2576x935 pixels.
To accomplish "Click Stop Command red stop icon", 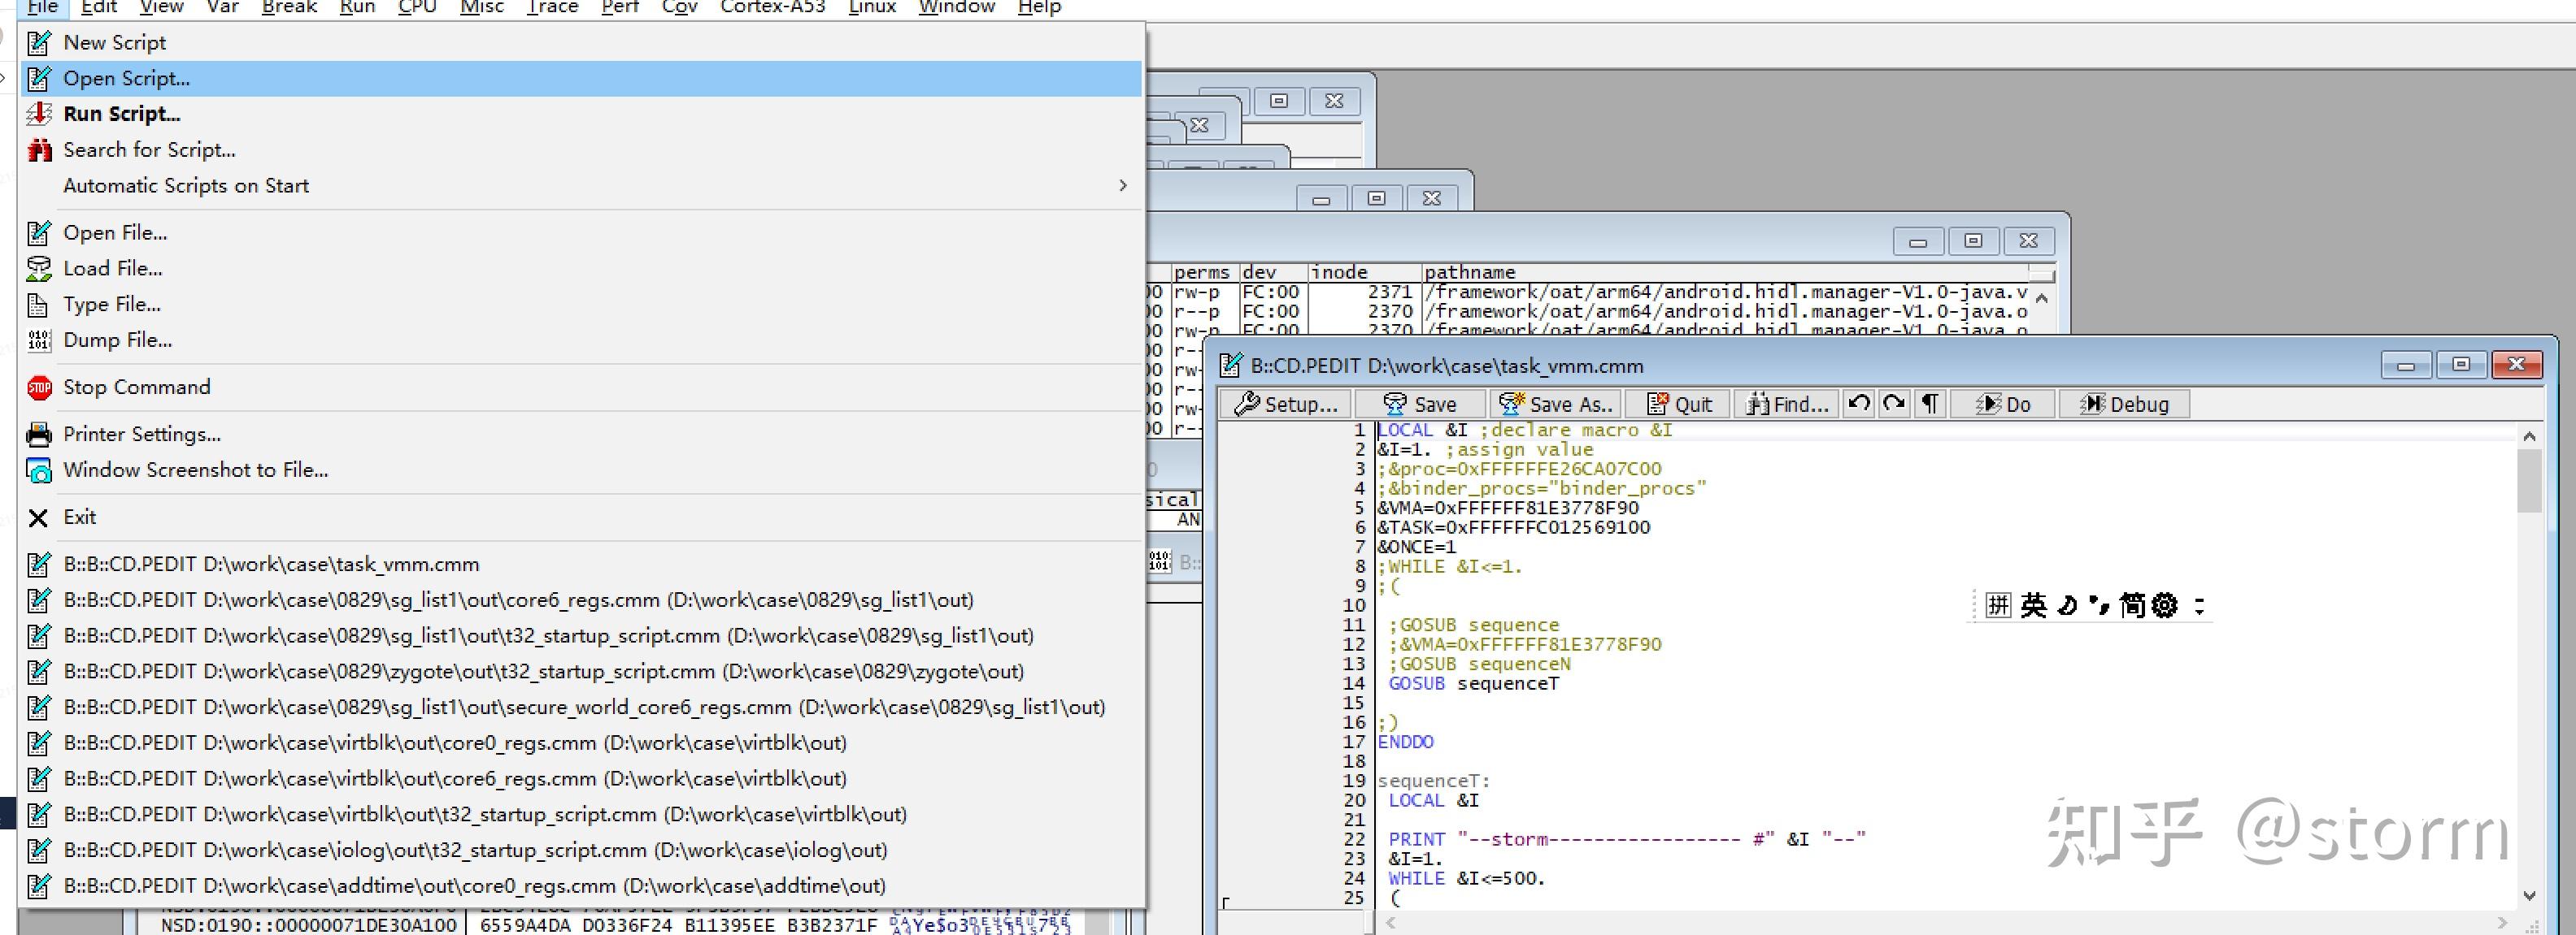I will pyautogui.click(x=39, y=387).
